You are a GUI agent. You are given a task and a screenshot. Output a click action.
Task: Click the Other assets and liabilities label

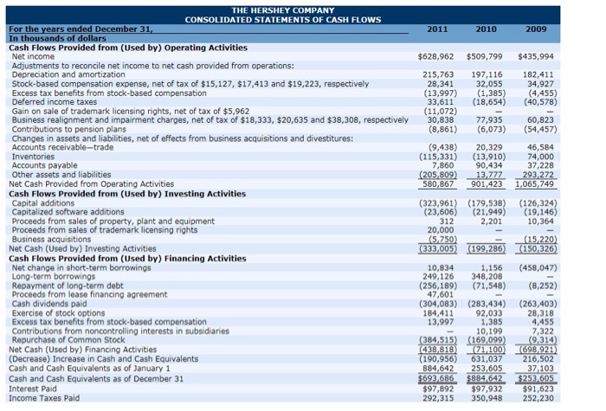click(x=61, y=175)
